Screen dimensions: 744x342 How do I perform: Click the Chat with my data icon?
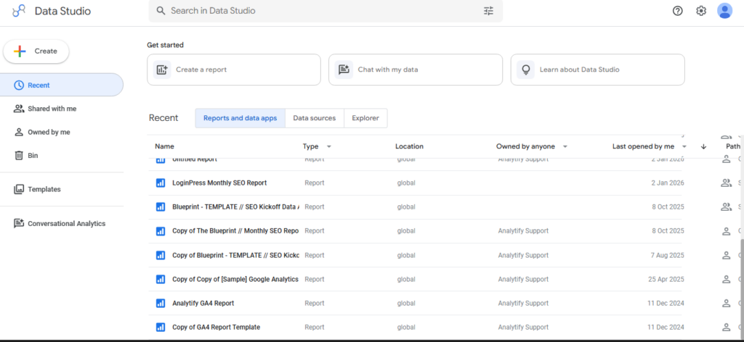[344, 70]
